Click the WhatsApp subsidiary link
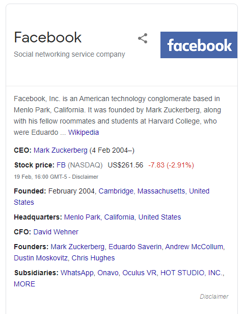Viewport: 245px width, 314px height. (x=77, y=273)
